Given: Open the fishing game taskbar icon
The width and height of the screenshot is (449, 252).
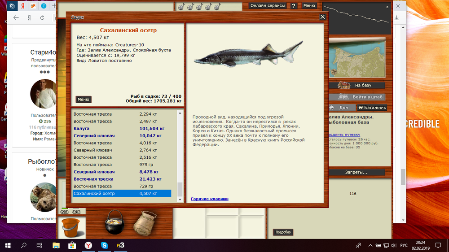Looking at the screenshot, I should point(120,245).
